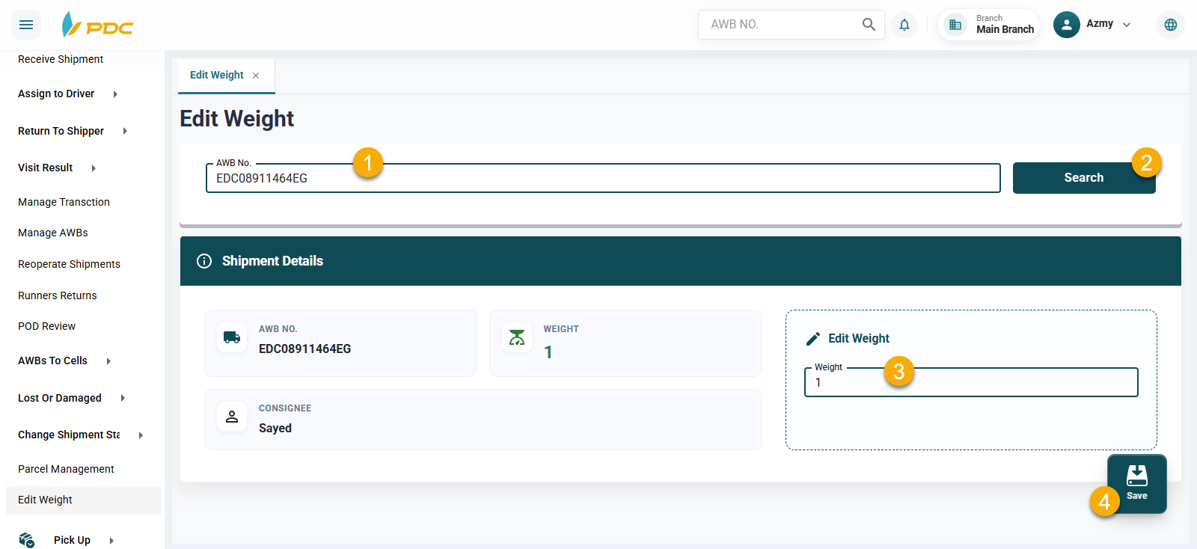Click consignee name Sayed

coord(275,429)
